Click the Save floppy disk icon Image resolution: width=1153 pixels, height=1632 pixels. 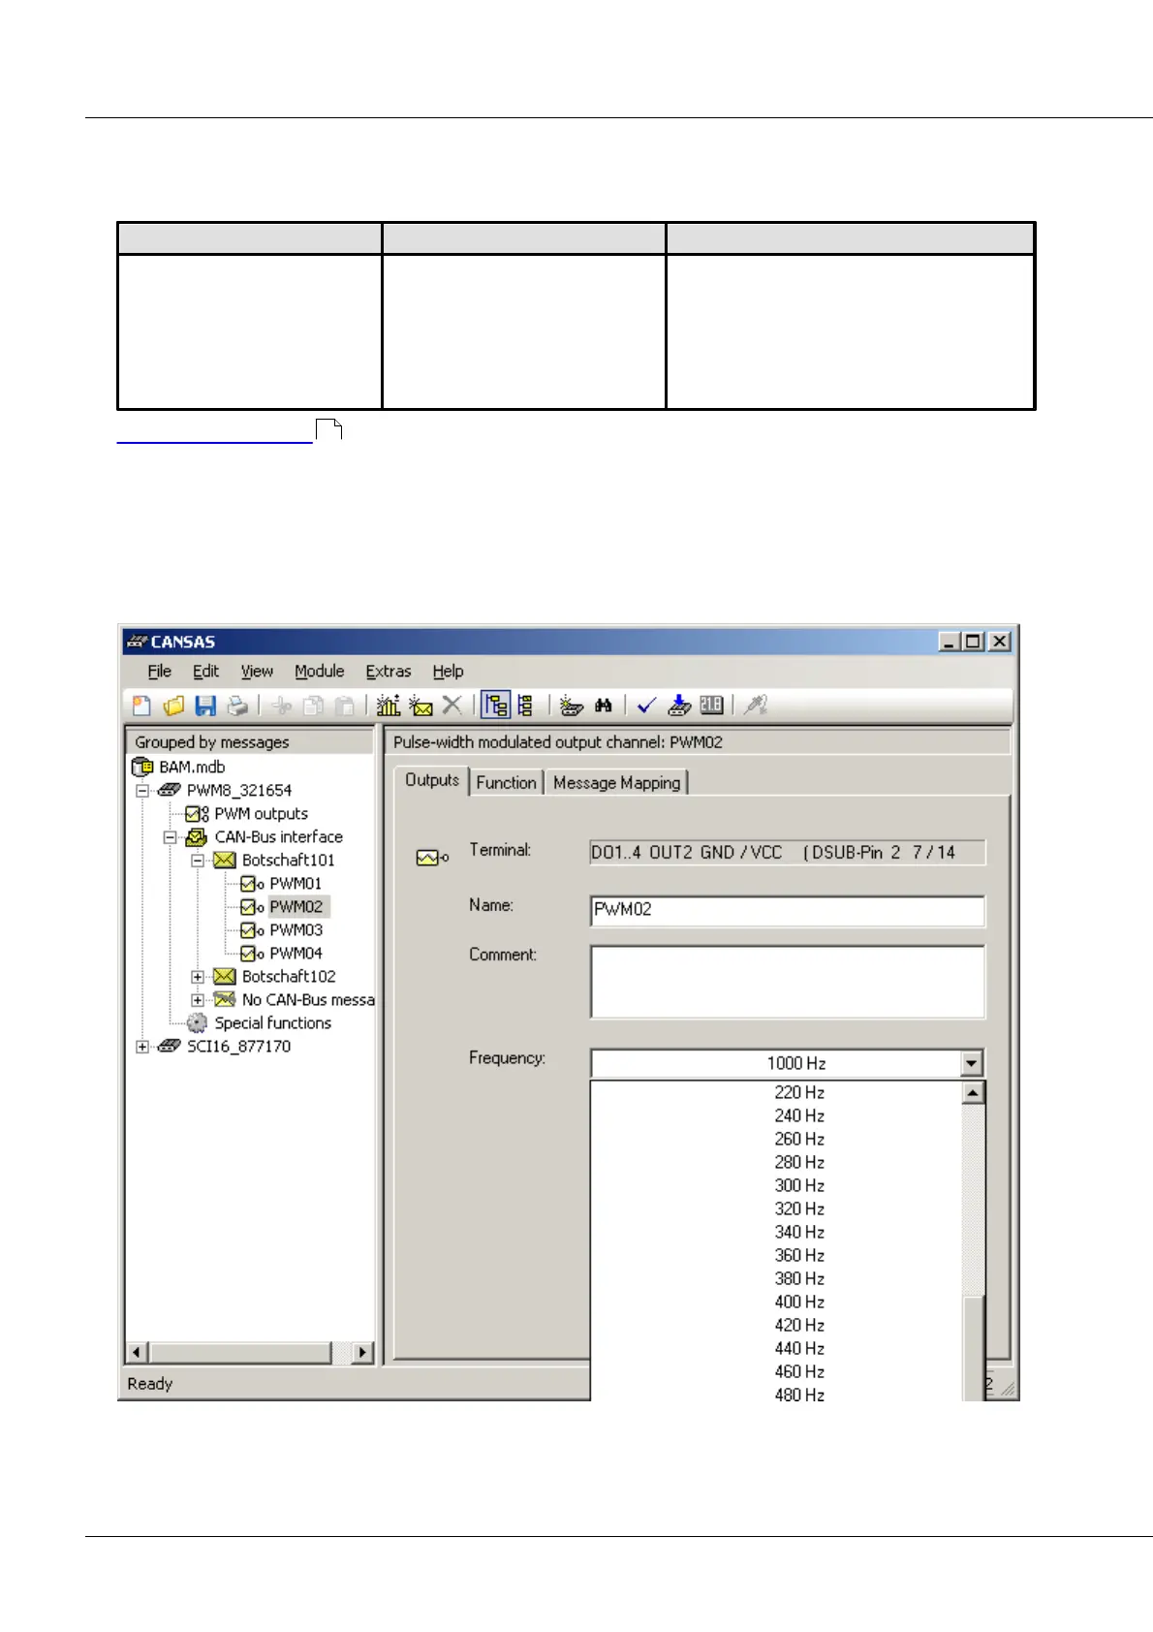[205, 706]
